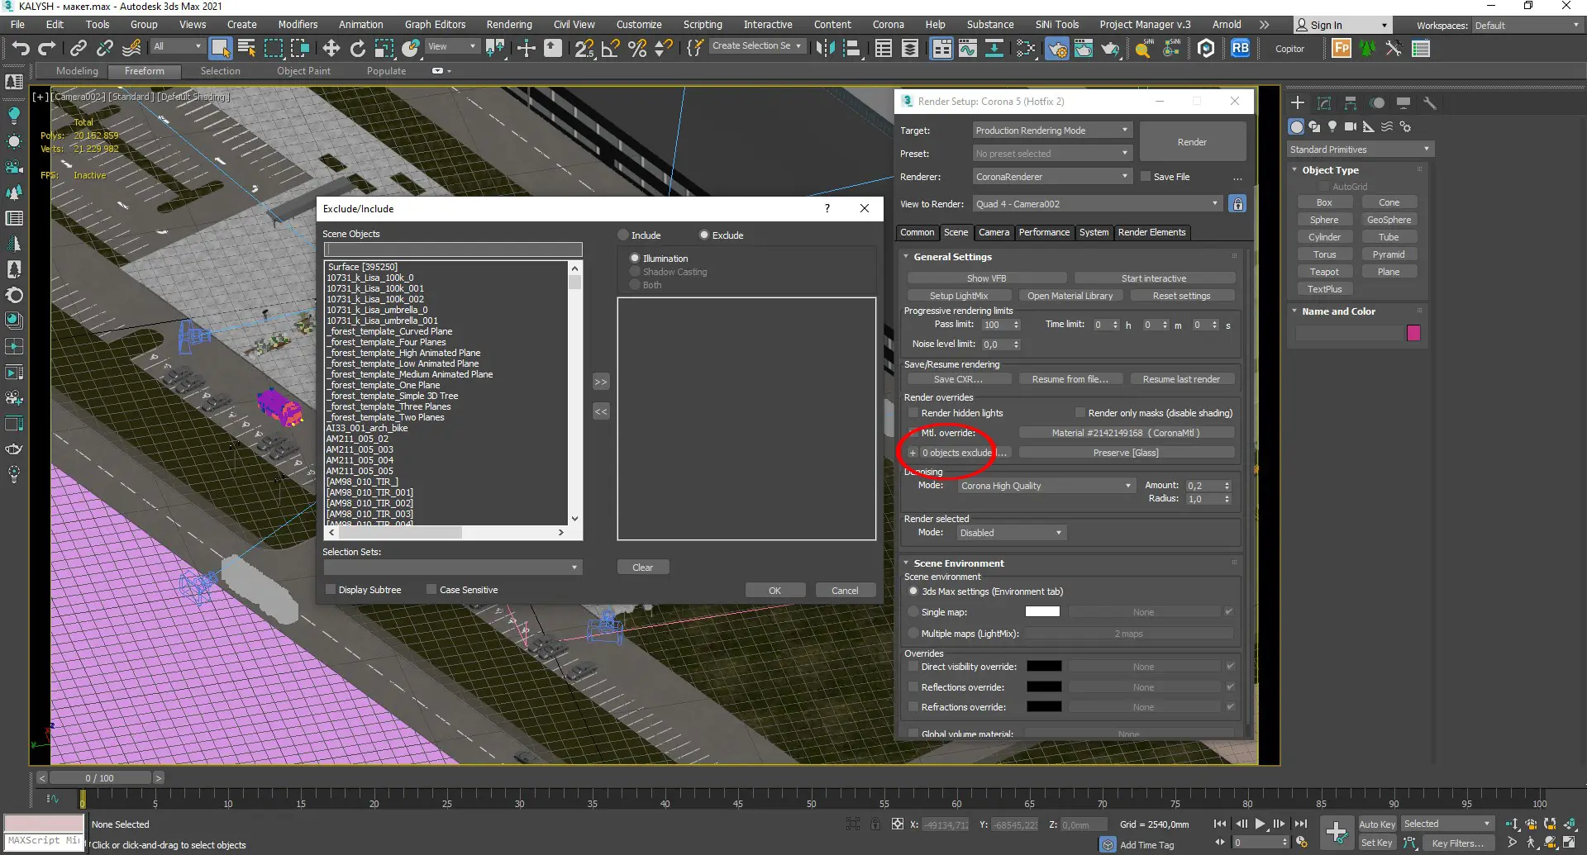
Task: Open the Denoising Mode dropdown
Action: [1046, 486]
